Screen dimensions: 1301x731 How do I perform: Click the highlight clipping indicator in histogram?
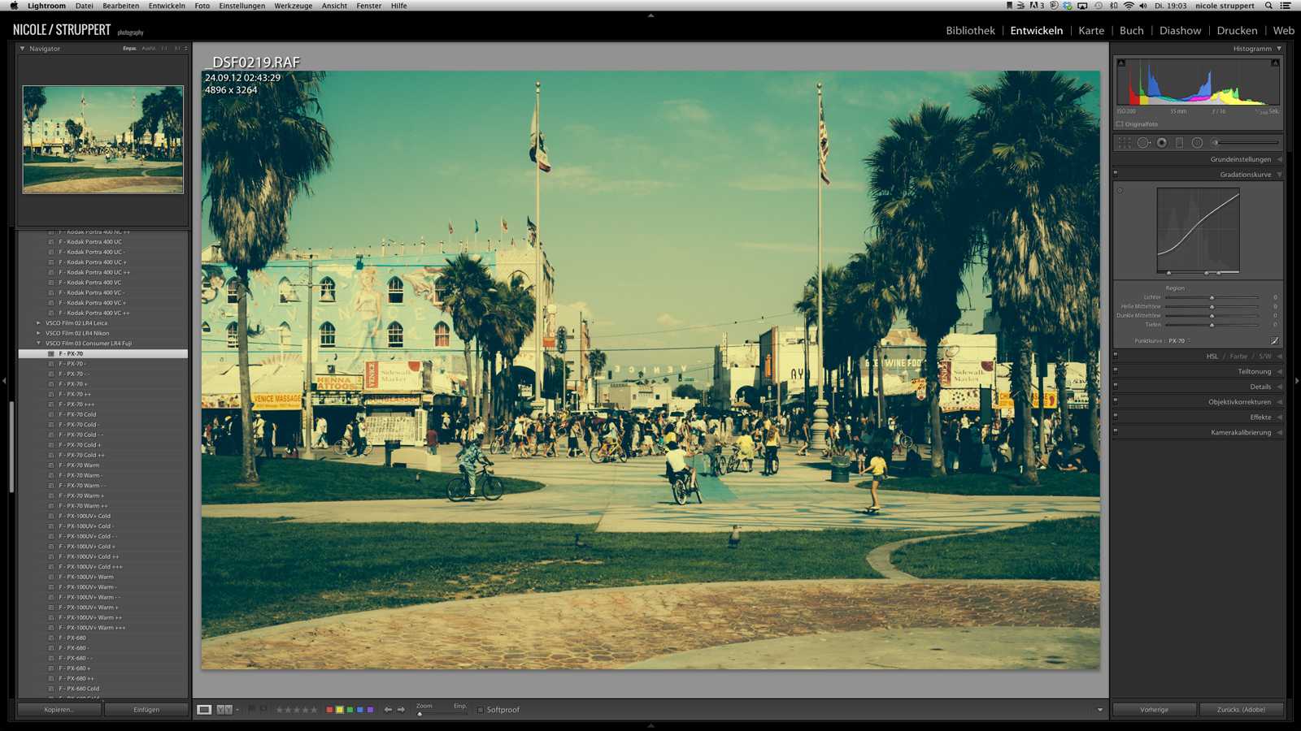coord(1275,63)
